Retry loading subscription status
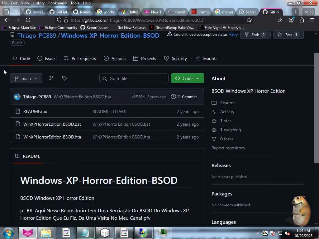Viewport: 319px width, 239px height. 233,34
